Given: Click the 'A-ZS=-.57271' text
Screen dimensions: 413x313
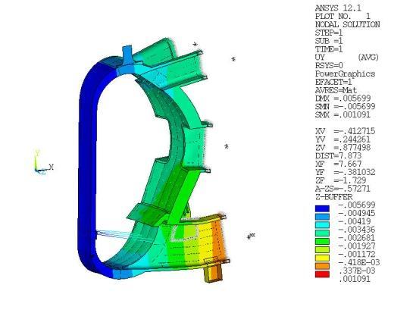Looking at the screenshot, I should point(343,189).
